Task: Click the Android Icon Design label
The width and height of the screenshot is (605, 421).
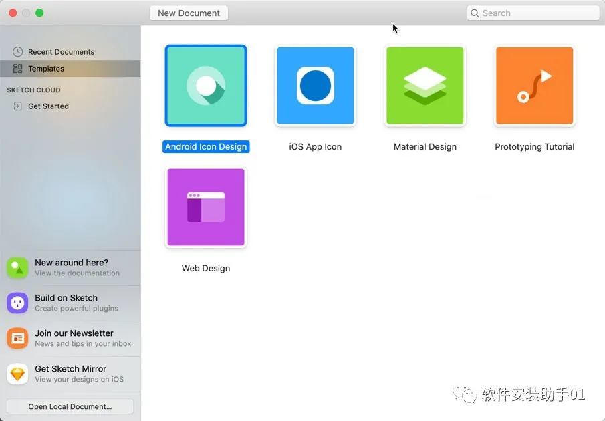Action: coord(206,146)
